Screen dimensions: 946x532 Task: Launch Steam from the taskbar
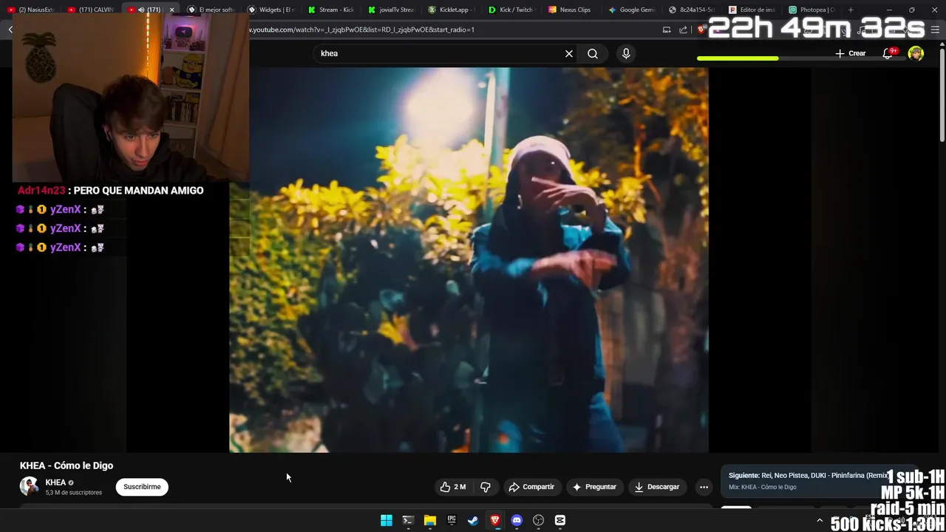click(x=473, y=520)
